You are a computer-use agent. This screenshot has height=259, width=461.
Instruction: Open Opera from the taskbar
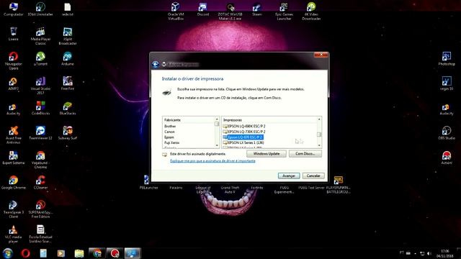(x=26, y=253)
